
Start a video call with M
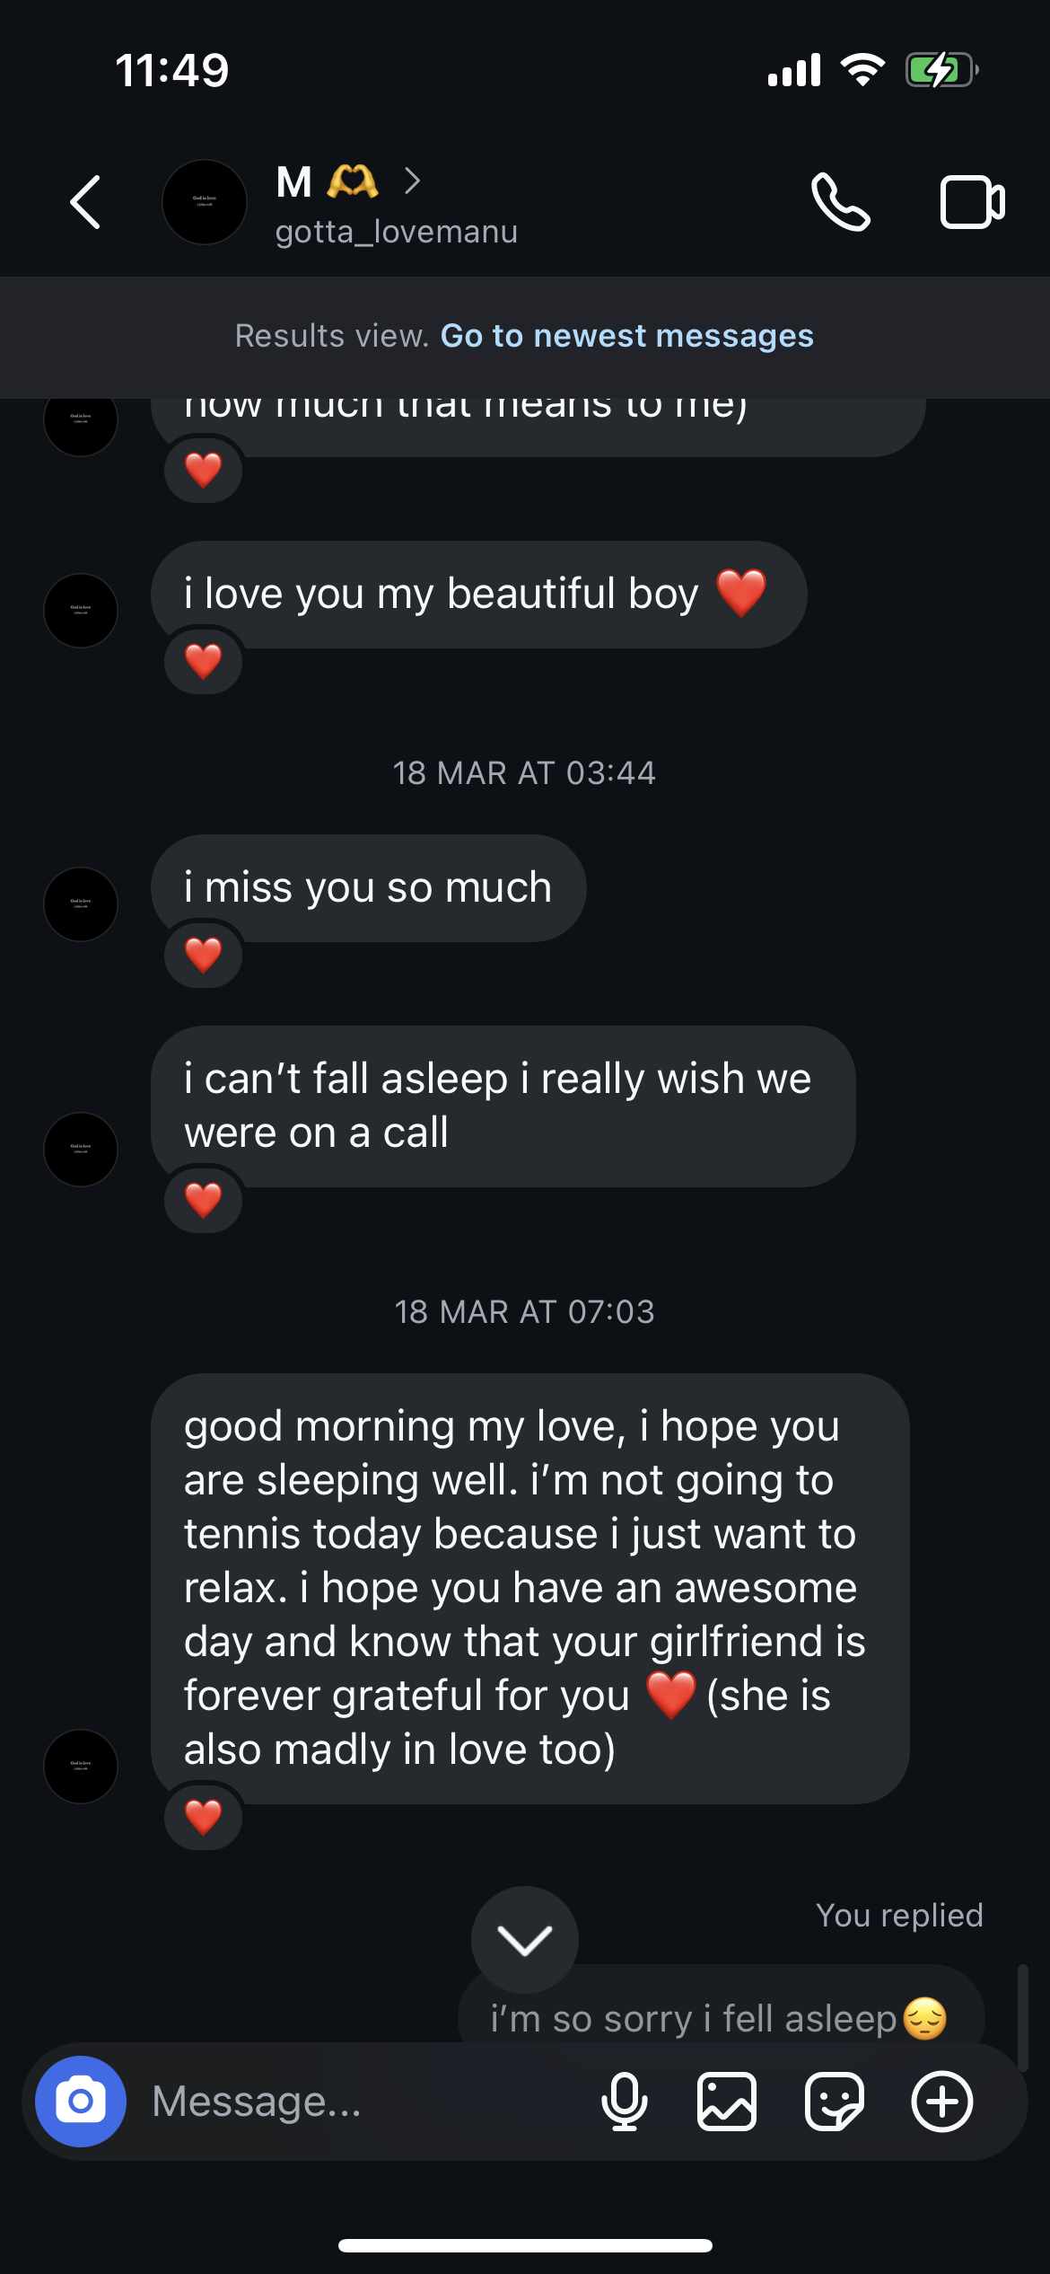click(x=972, y=202)
